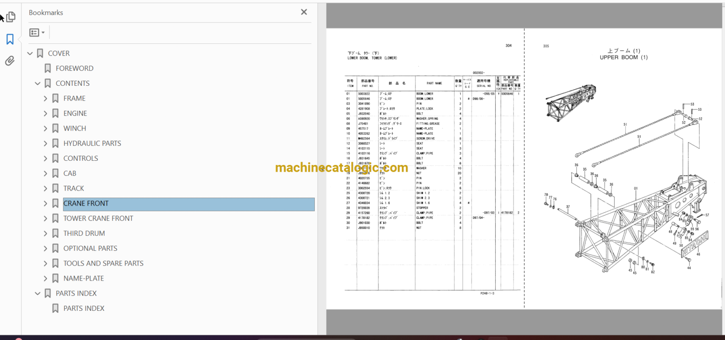Viewport: 725px width, 340px height.
Task: Open the Attachments paperclip panel
Action: (x=10, y=61)
